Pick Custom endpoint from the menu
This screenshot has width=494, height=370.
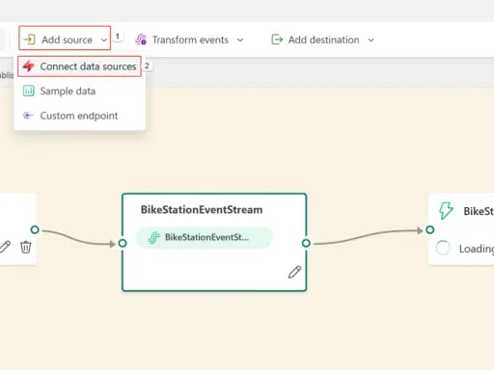coord(79,116)
